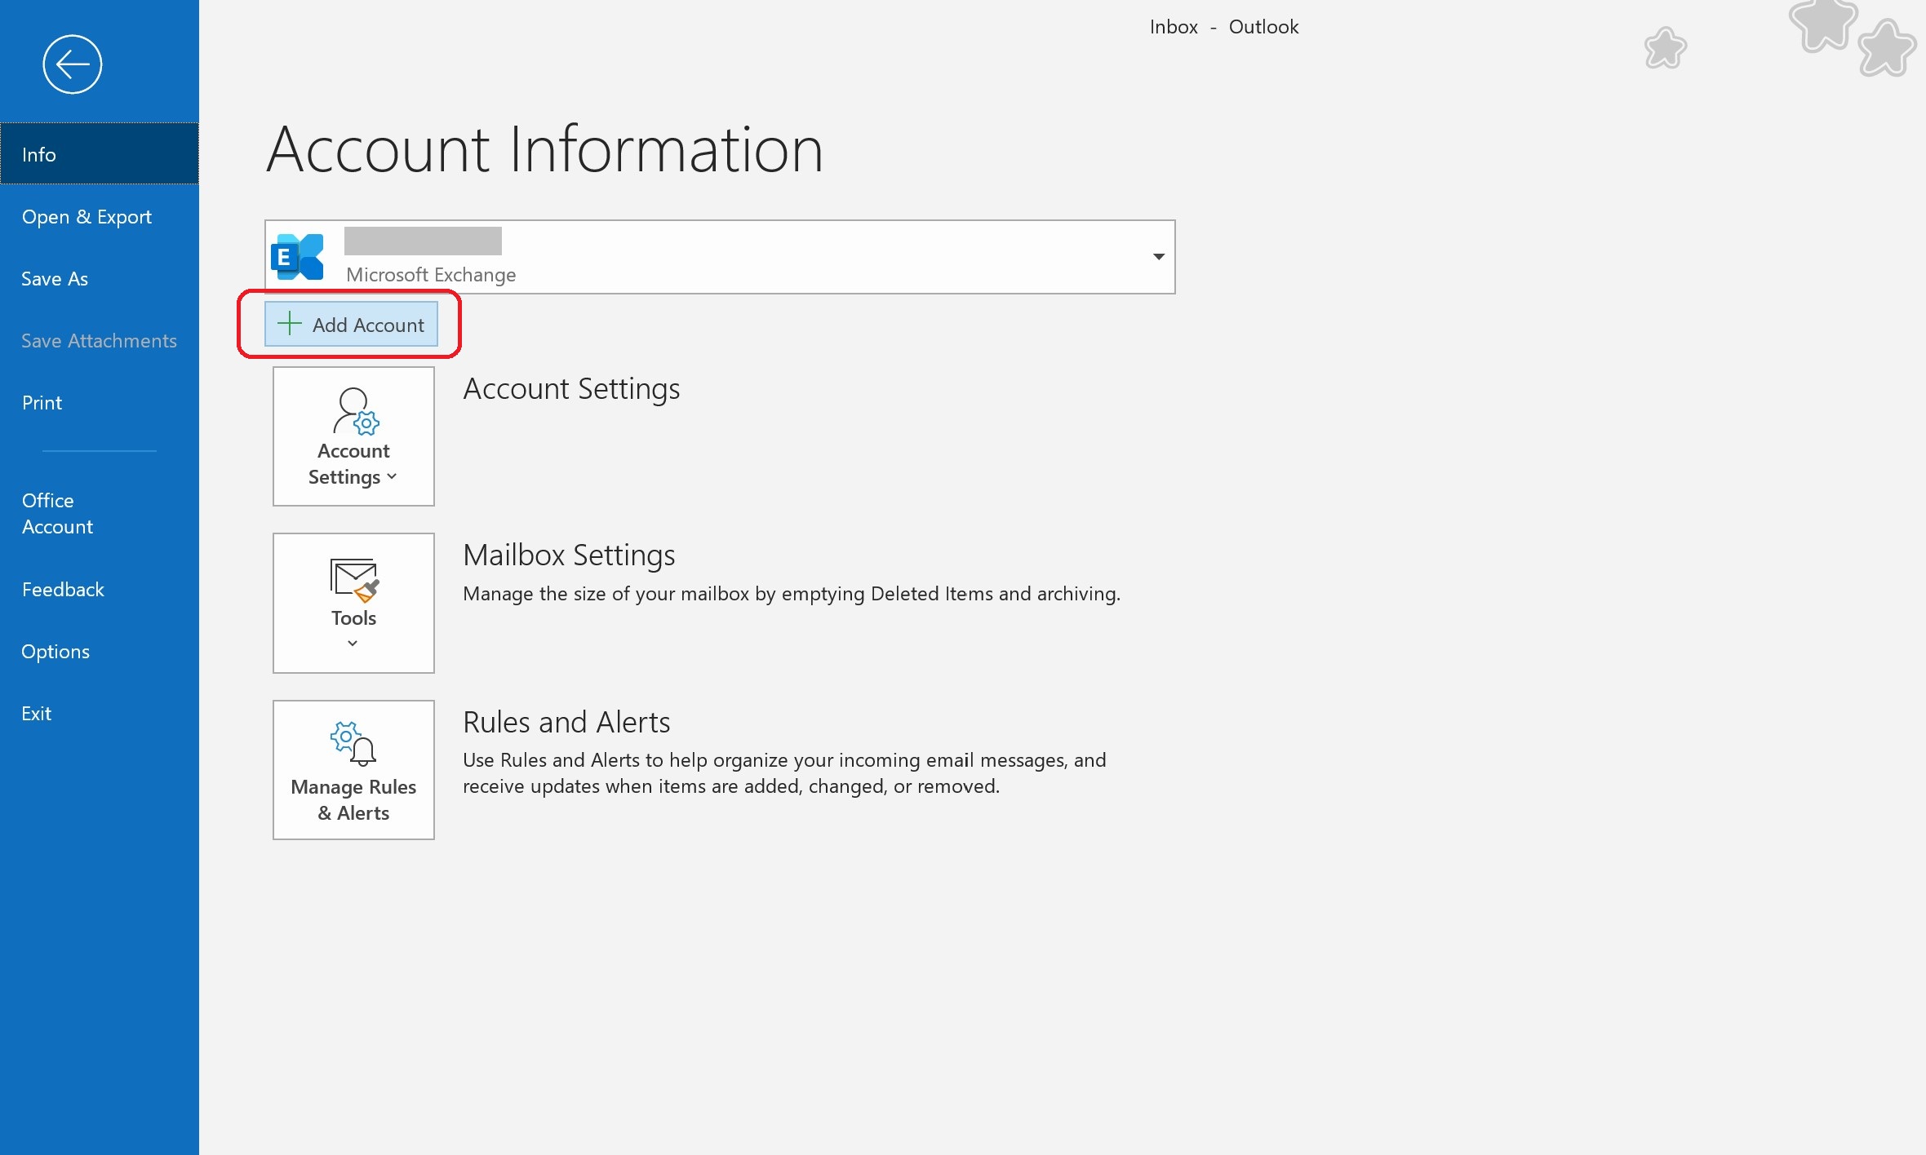Viewport: 1926px width, 1155px height.
Task: Click the Add Account button
Action: click(x=351, y=324)
